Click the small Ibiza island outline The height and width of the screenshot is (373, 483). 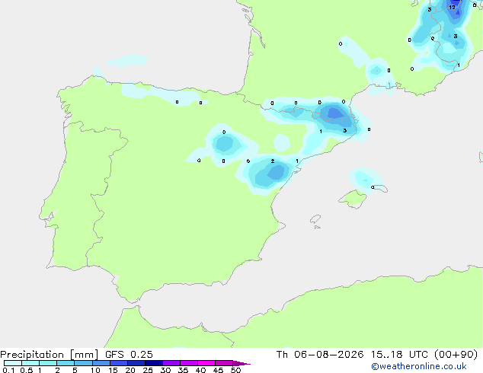click(315, 219)
